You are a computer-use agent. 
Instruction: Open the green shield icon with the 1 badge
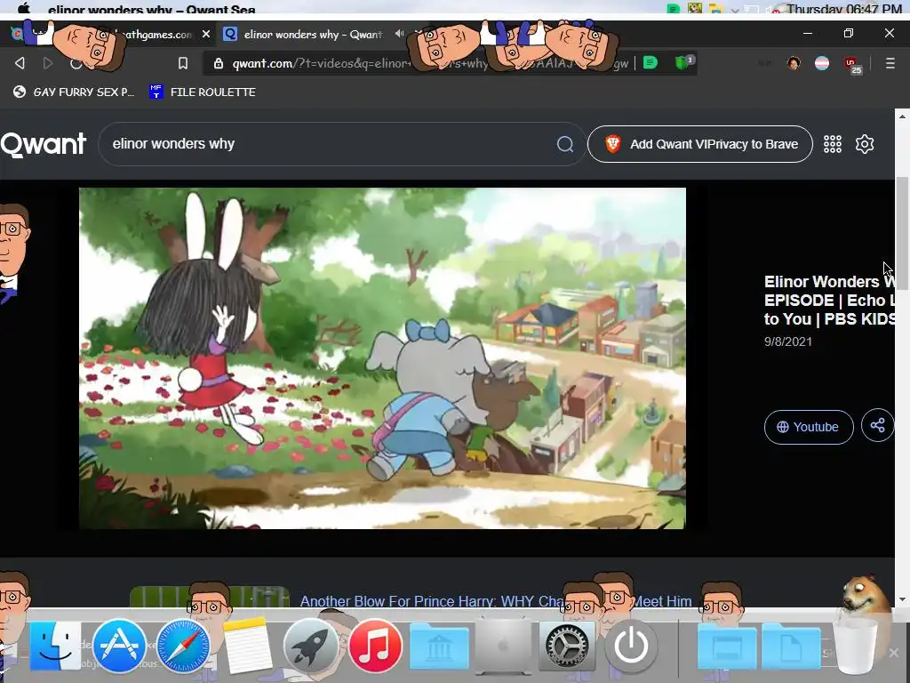click(x=683, y=62)
